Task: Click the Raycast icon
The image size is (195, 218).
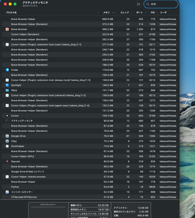Action: [x=7, y=161]
